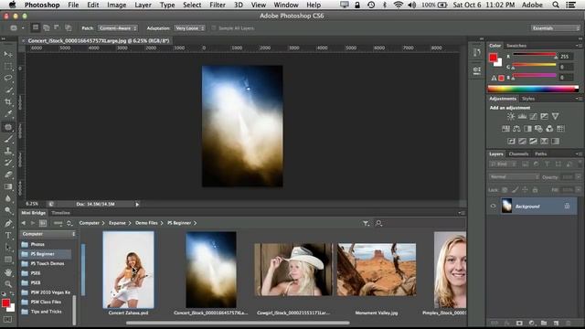585x329 pixels.
Task: Select the Patch healing tool
Action: click(x=8, y=127)
